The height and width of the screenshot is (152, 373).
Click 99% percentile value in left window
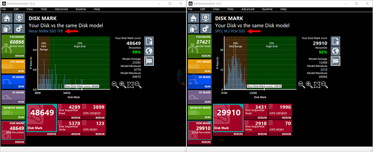[x=136, y=52]
